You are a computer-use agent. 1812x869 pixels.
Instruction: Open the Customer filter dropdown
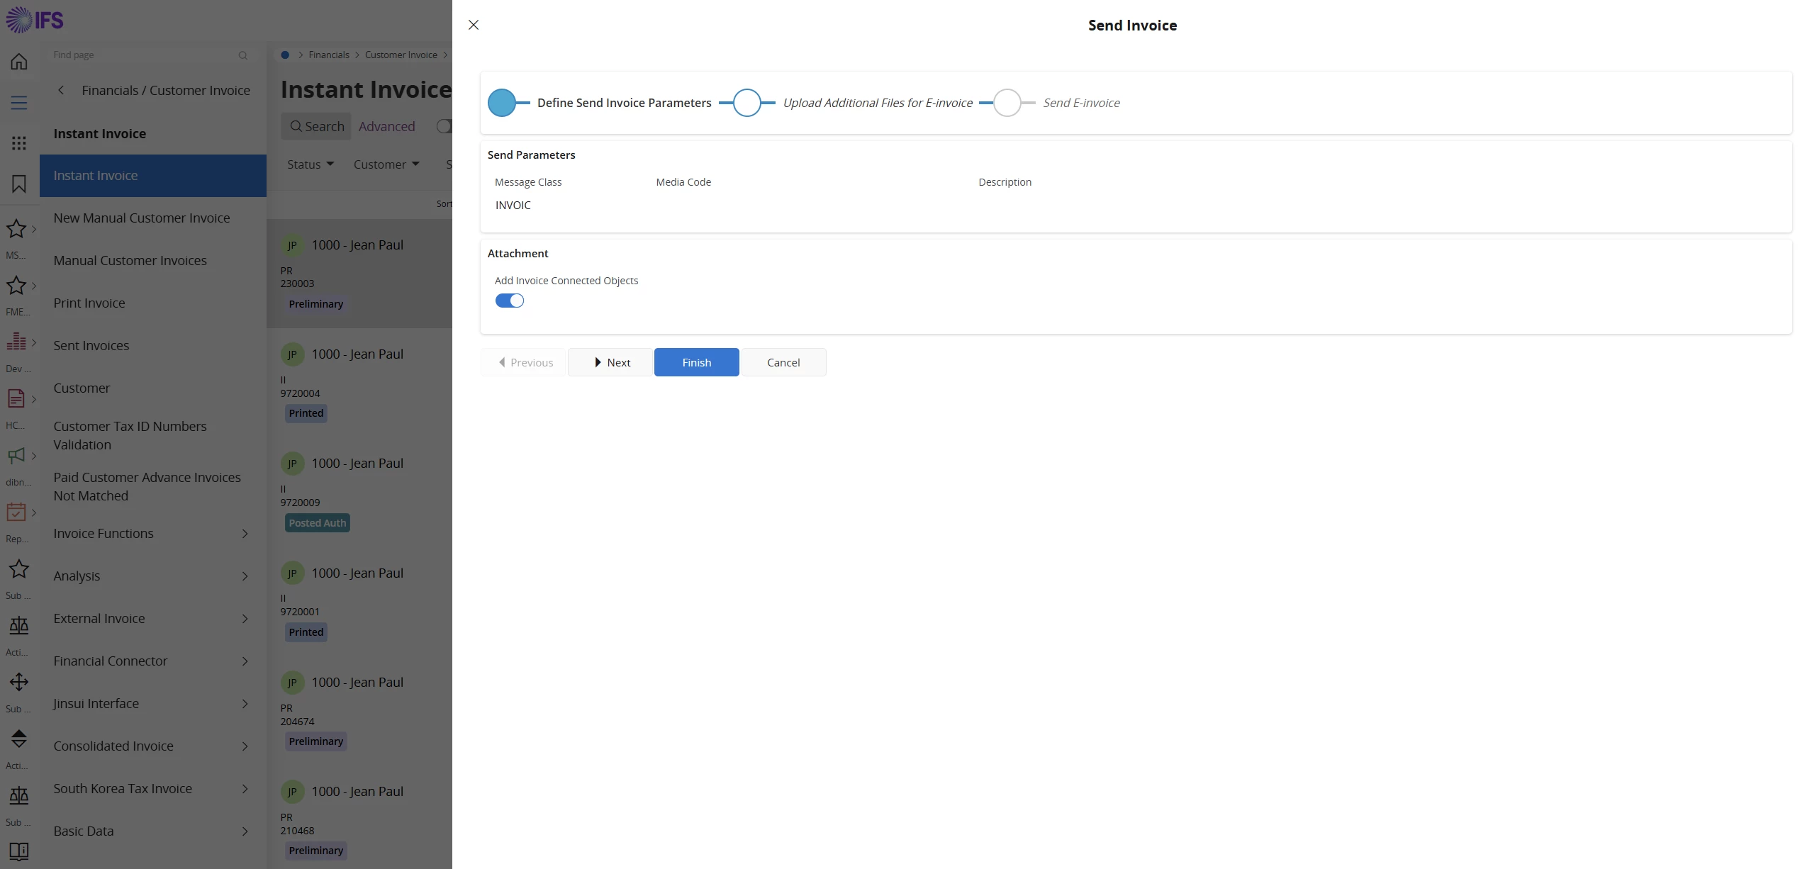point(386,164)
